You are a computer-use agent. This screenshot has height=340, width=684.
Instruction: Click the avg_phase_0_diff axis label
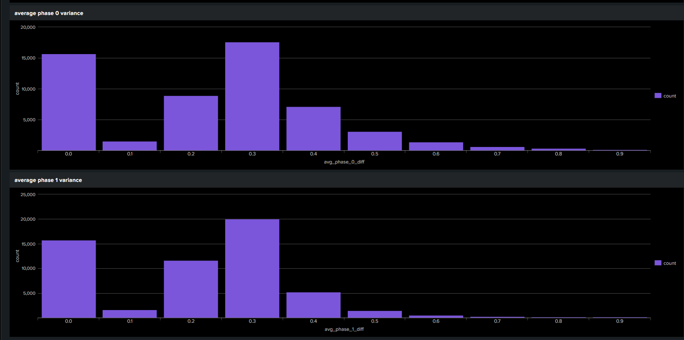tap(344, 162)
